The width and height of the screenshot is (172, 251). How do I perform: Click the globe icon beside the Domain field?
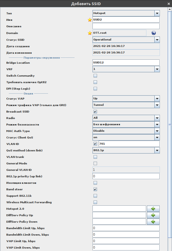154,33
